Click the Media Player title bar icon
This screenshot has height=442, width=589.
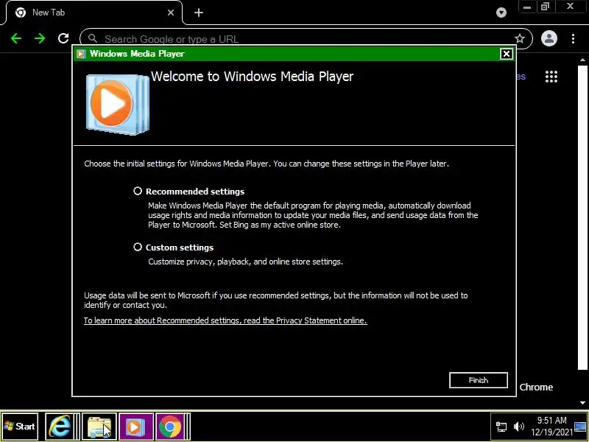81,54
